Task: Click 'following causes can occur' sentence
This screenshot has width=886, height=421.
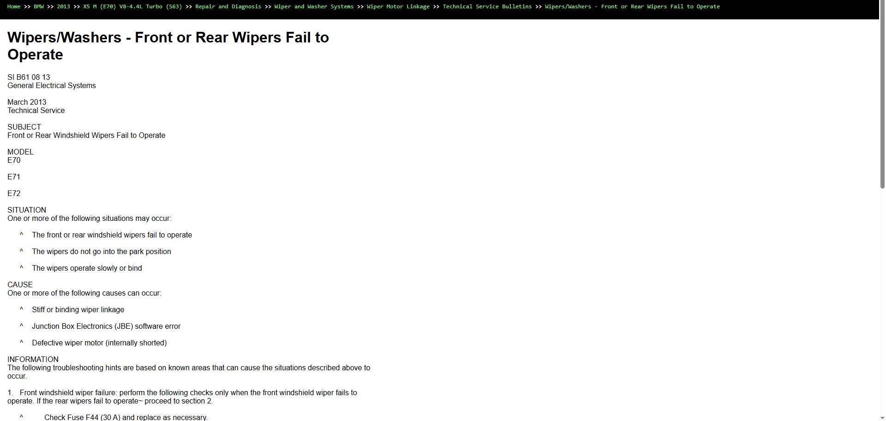Action: click(84, 293)
